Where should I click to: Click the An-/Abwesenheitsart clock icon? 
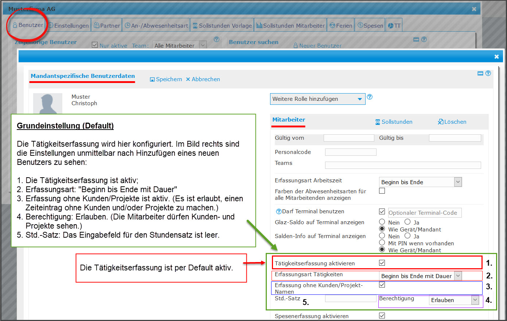pos(128,25)
